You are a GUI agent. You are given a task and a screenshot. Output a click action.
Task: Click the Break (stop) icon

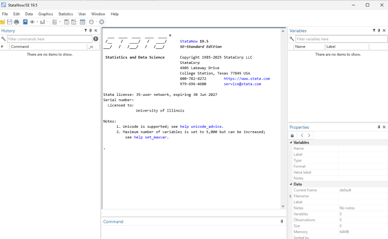(102, 22)
